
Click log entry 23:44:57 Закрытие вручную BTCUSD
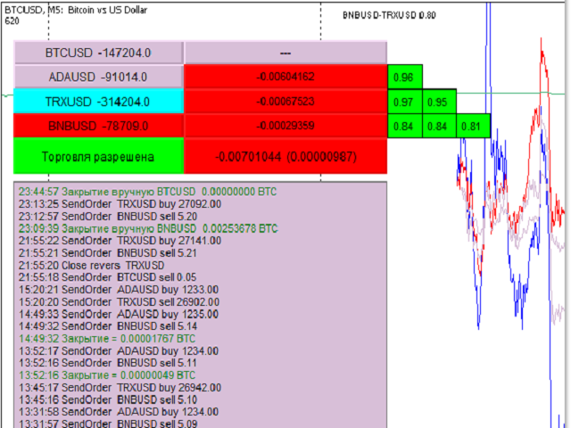[147, 192]
